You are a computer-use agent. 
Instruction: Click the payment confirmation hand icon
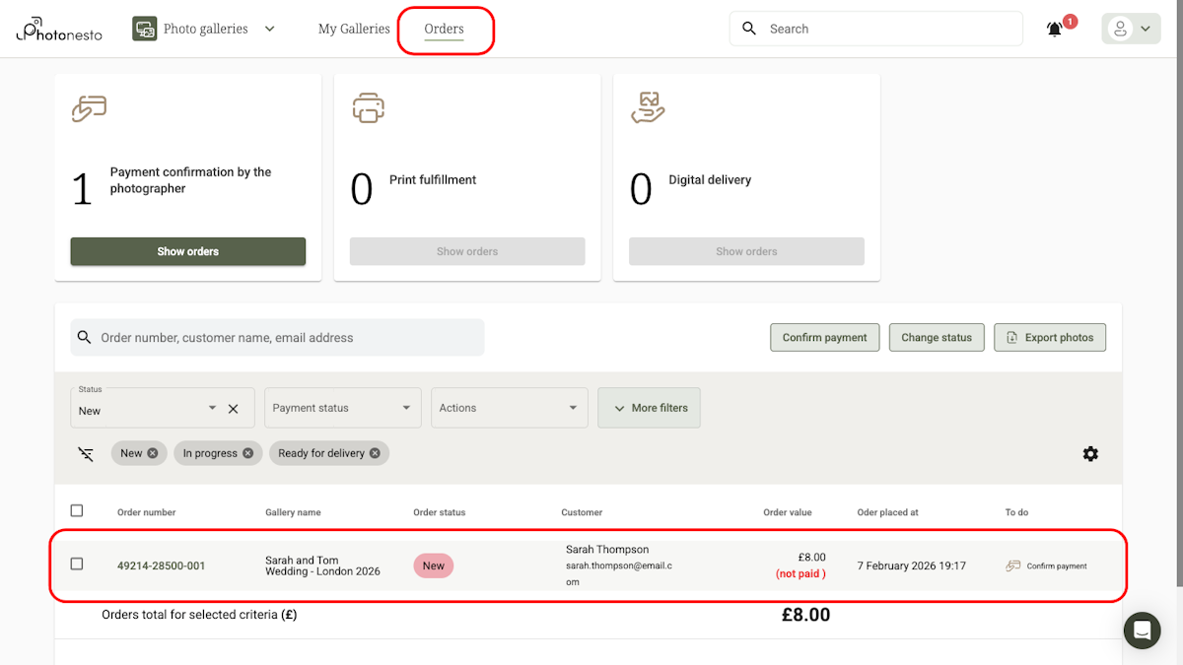click(88, 108)
